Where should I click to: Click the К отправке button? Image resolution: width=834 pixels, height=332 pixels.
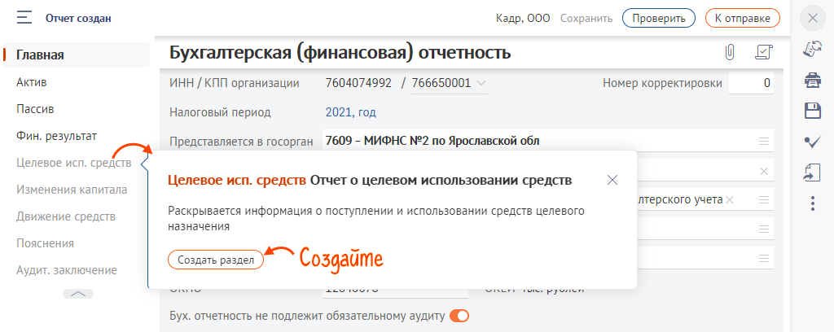pos(742,17)
